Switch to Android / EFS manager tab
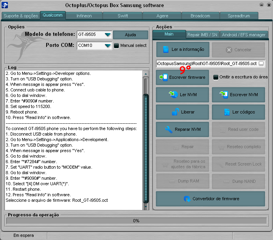The image size is (273, 240). coord(243,35)
